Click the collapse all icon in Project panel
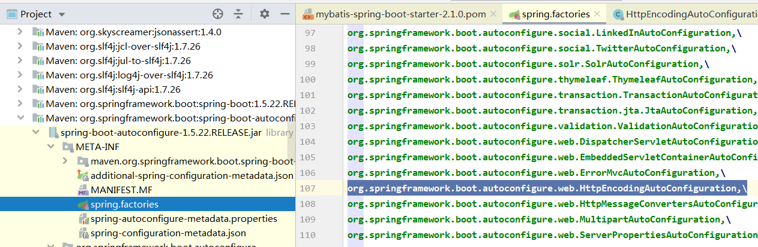Image resolution: width=758 pixels, height=247 pixels. (238, 14)
